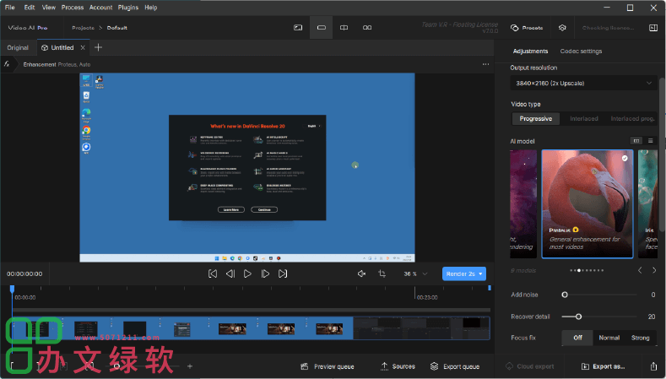
Task: Select the Iris AI model card
Action: (x=647, y=203)
